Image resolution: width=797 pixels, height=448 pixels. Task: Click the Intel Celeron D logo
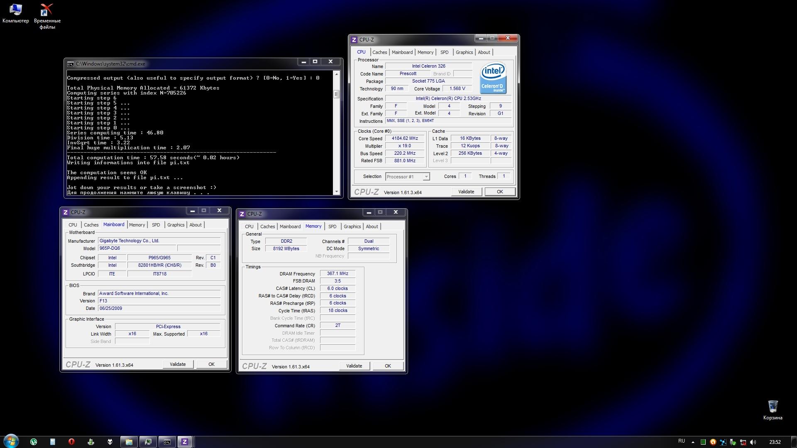point(493,78)
